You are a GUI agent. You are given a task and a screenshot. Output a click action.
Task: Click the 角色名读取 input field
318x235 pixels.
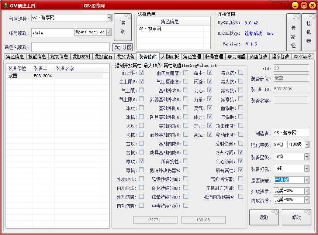click(x=70, y=47)
